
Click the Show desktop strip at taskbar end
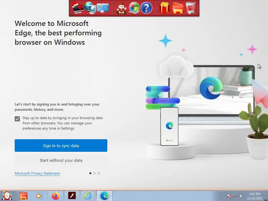click(266, 196)
